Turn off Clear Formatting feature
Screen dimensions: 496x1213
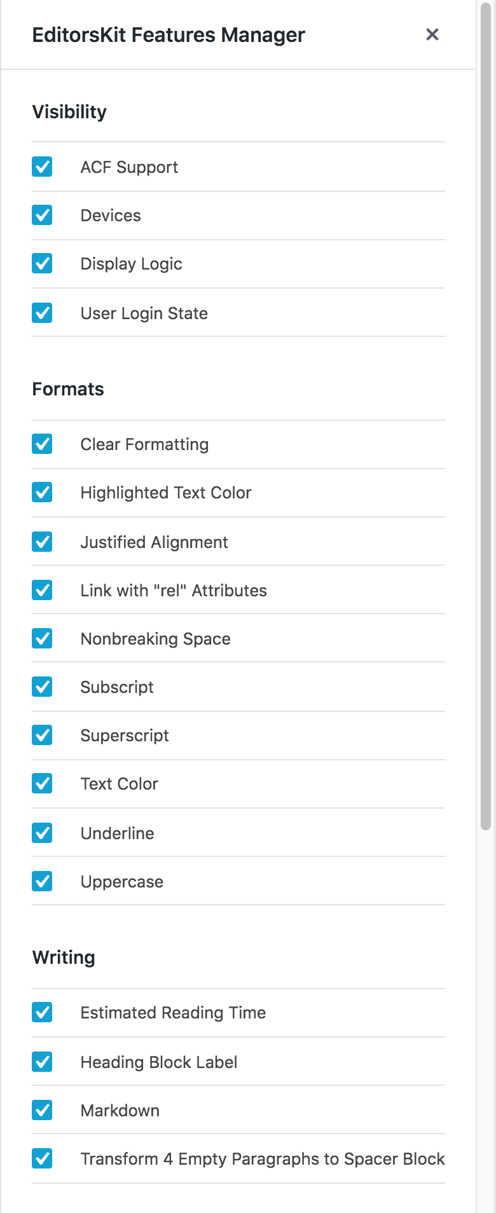pyautogui.click(x=43, y=444)
